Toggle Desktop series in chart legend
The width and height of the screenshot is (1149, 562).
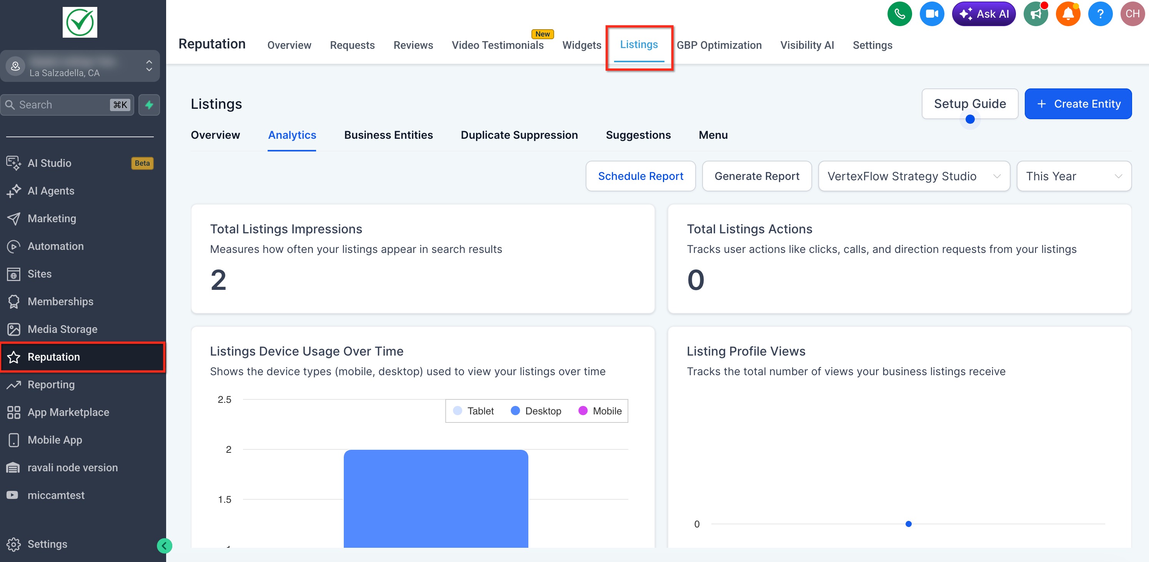point(536,411)
